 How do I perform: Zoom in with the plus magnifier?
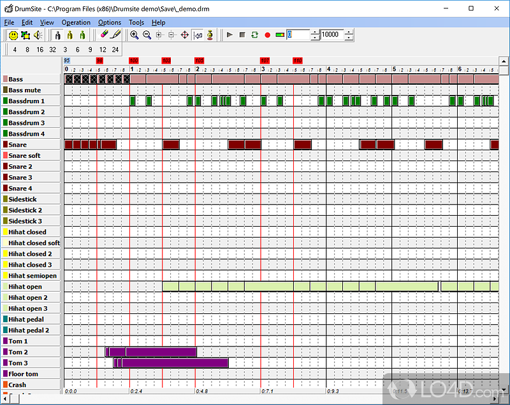(x=135, y=35)
